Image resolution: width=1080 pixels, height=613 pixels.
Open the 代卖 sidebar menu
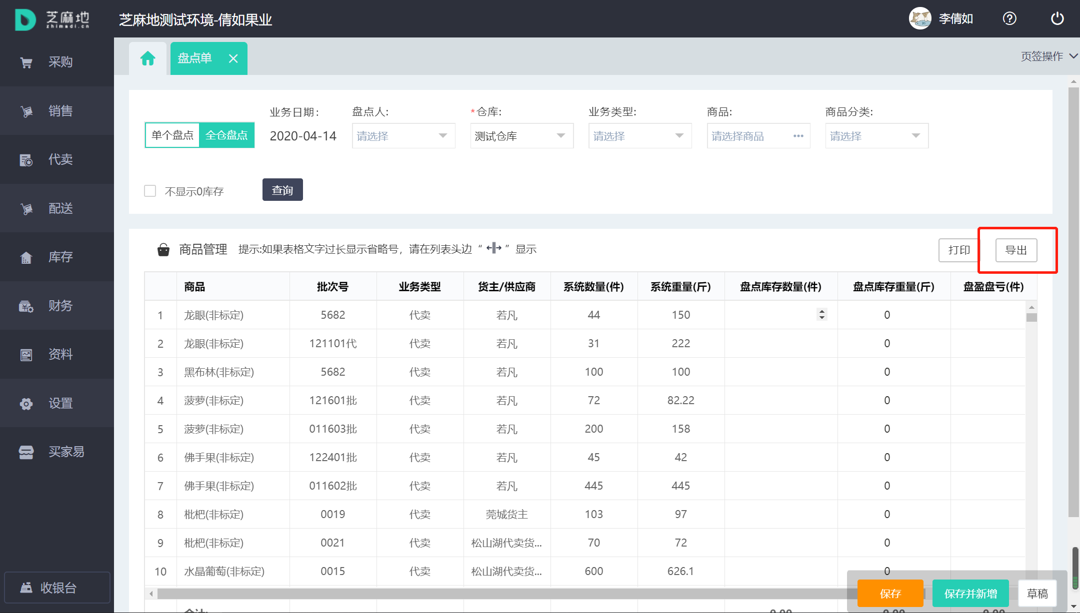(57, 159)
